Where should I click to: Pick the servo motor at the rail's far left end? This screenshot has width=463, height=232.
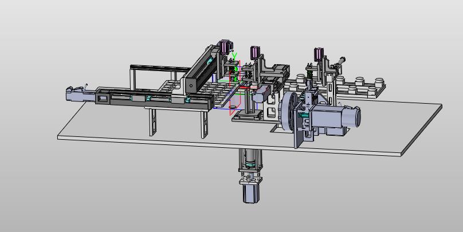click(x=80, y=94)
